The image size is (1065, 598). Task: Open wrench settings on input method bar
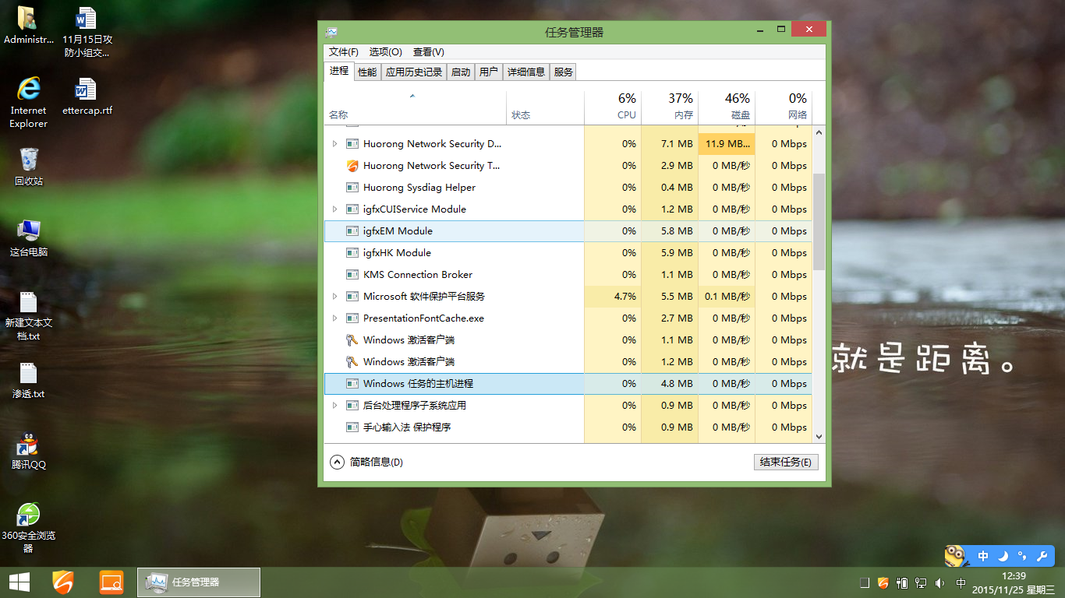pyautogui.click(x=1042, y=556)
